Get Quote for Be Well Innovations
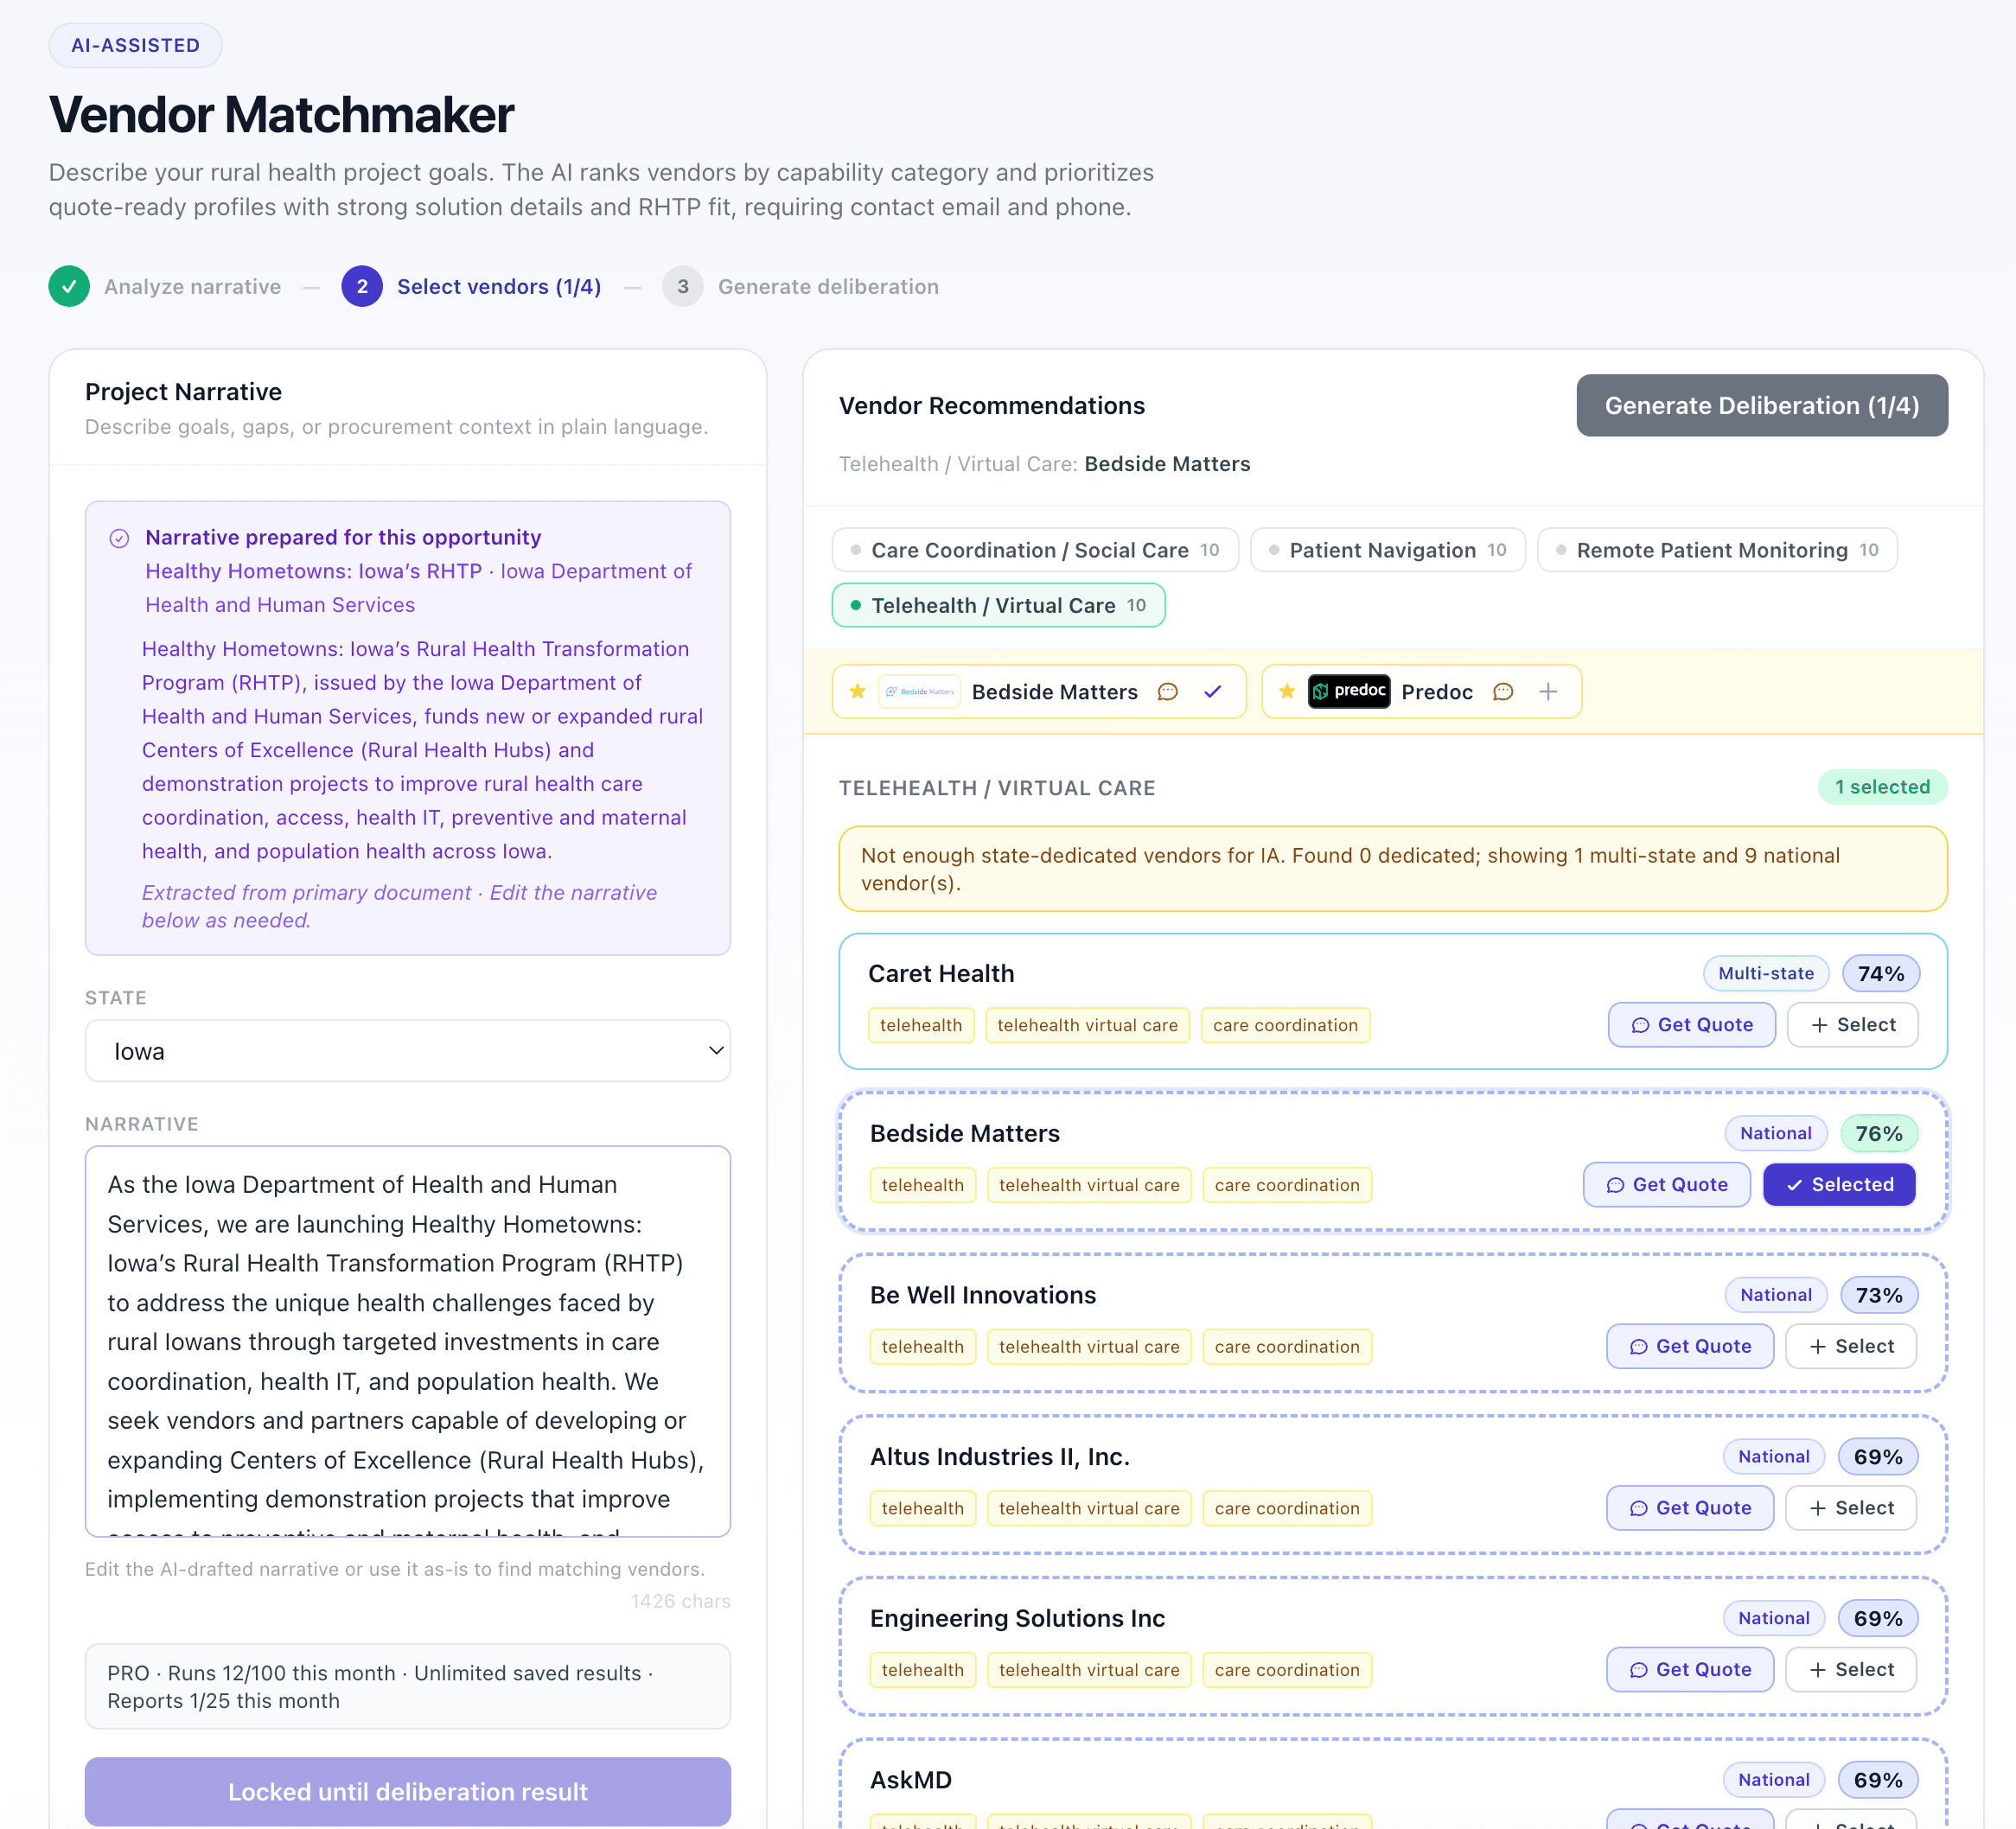Screen dimensions: 2016x1829 point(1690,1346)
